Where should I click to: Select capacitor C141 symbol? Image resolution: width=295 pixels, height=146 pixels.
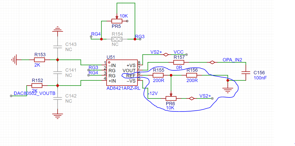(x=58, y=73)
